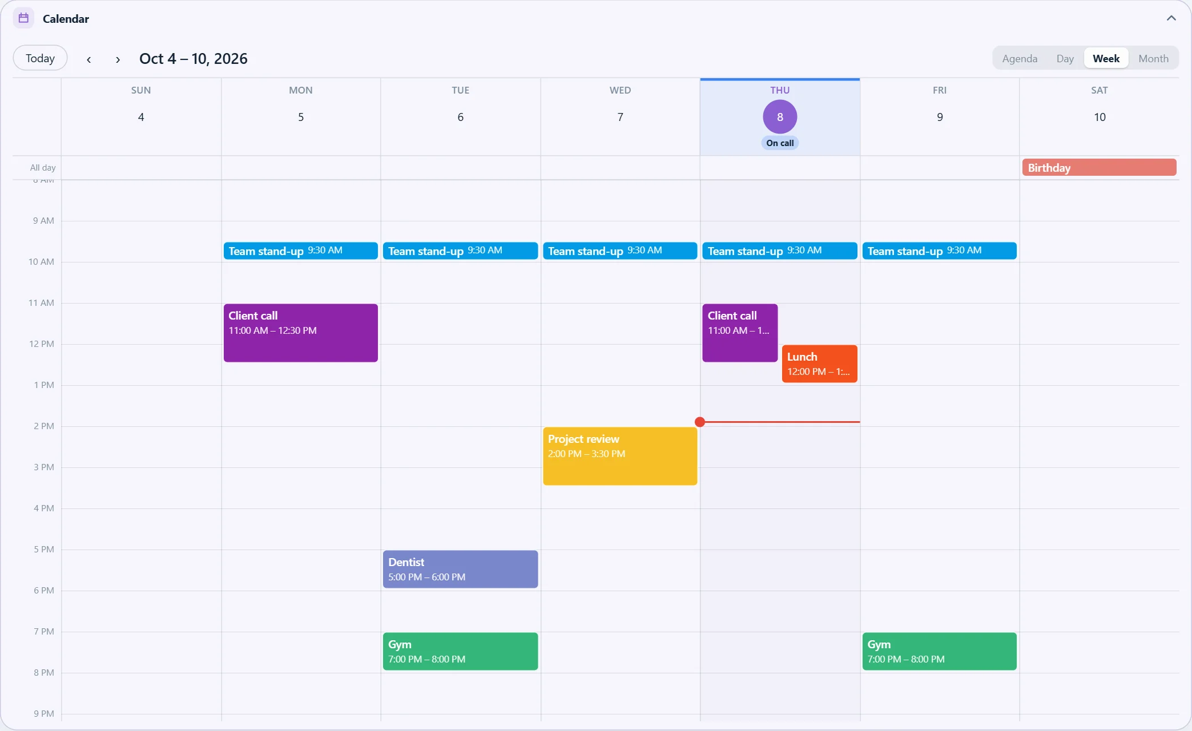The image size is (1192, 731).
Task: Click Saturday 10 date header
Action: 1100,117
